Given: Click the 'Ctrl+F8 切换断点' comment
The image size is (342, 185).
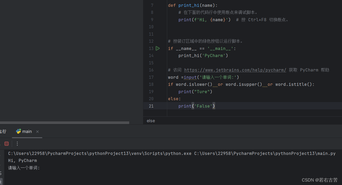Looking at the screenshot, I should (268, 20).
